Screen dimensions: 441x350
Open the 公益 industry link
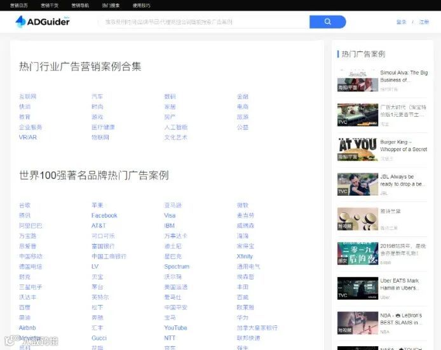(x=243, y=127)
